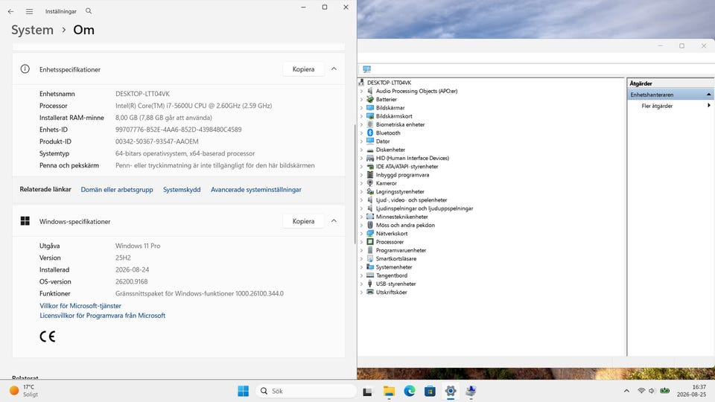Click the HID Human Interface Devices icon

(x=370, y=158)
